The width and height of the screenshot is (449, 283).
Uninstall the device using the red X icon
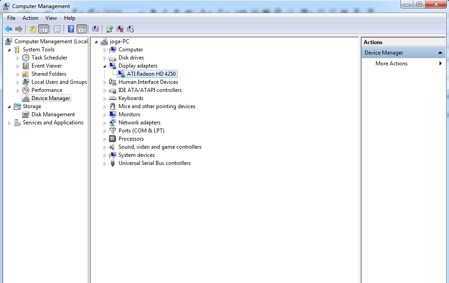120,29
